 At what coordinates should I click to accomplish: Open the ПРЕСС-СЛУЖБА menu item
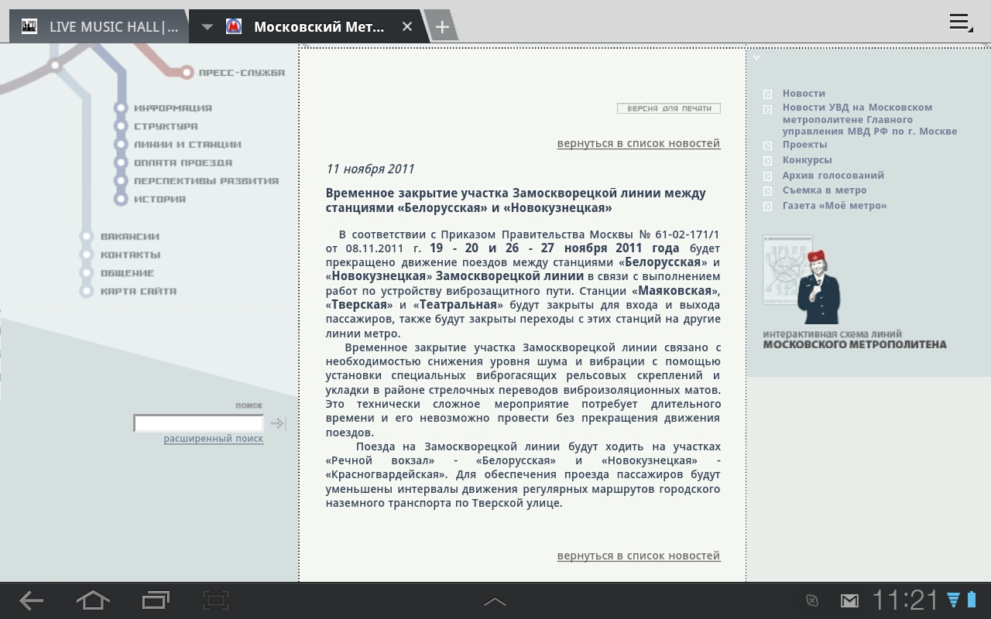(242, 73)
